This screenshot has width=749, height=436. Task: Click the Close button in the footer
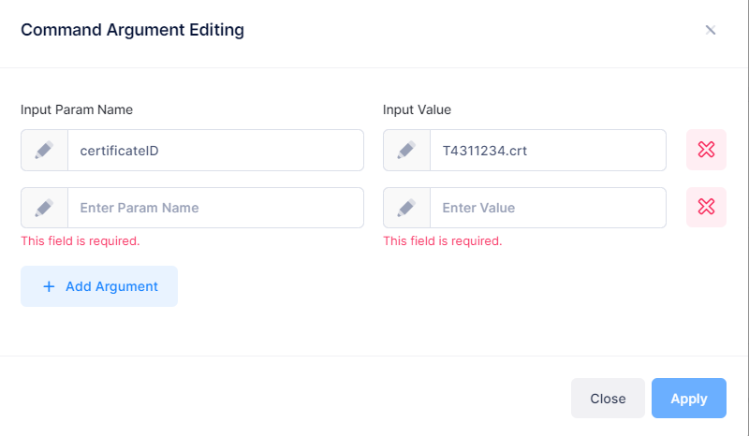pos(608,399)
